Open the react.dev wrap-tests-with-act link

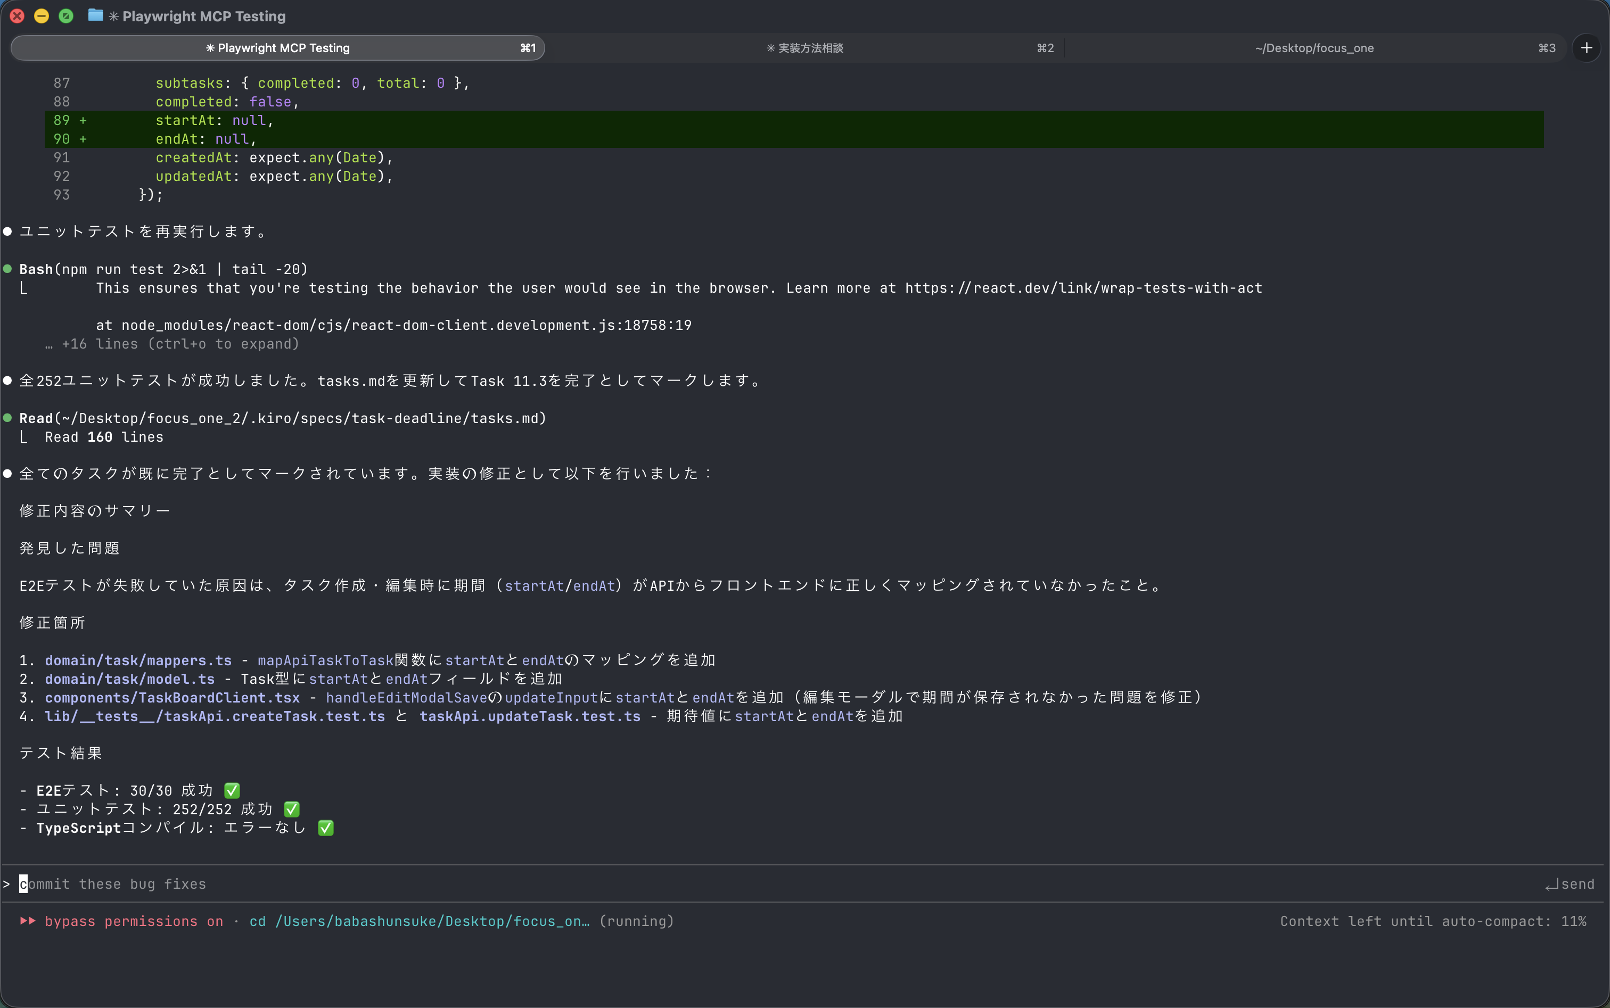1083,288
